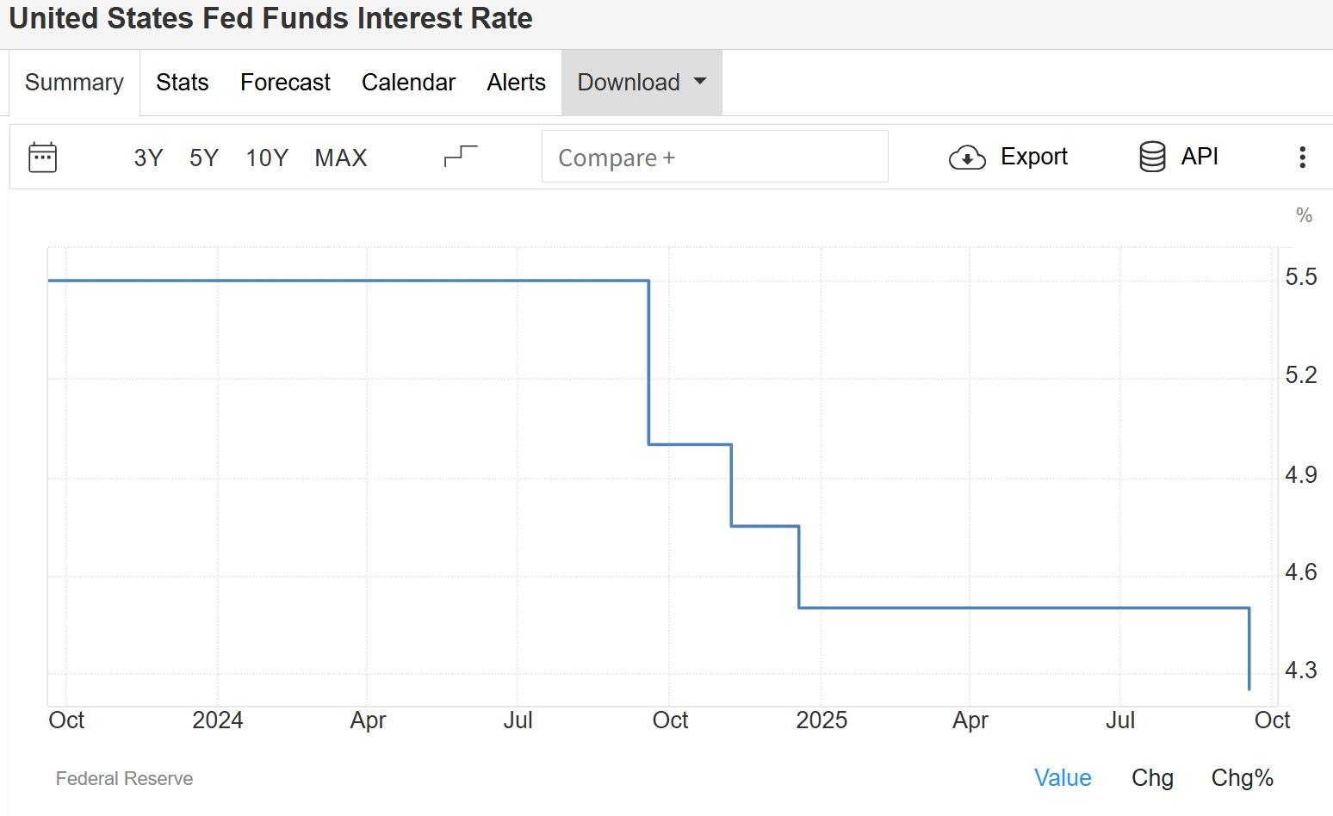Click the API database icon
Viewport: 1333px width, 816px height.
point(1152,157)
